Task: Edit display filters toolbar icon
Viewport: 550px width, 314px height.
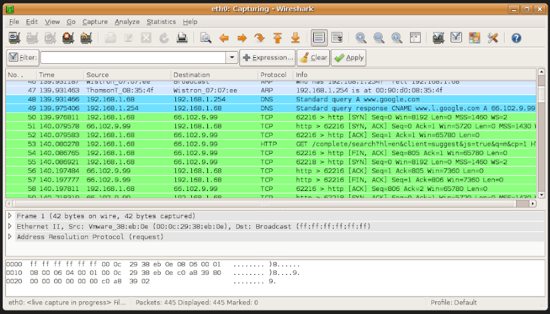Action: (456, 38)
